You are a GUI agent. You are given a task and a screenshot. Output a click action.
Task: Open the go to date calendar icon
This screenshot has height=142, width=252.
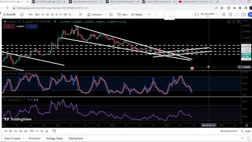[54, 131]
